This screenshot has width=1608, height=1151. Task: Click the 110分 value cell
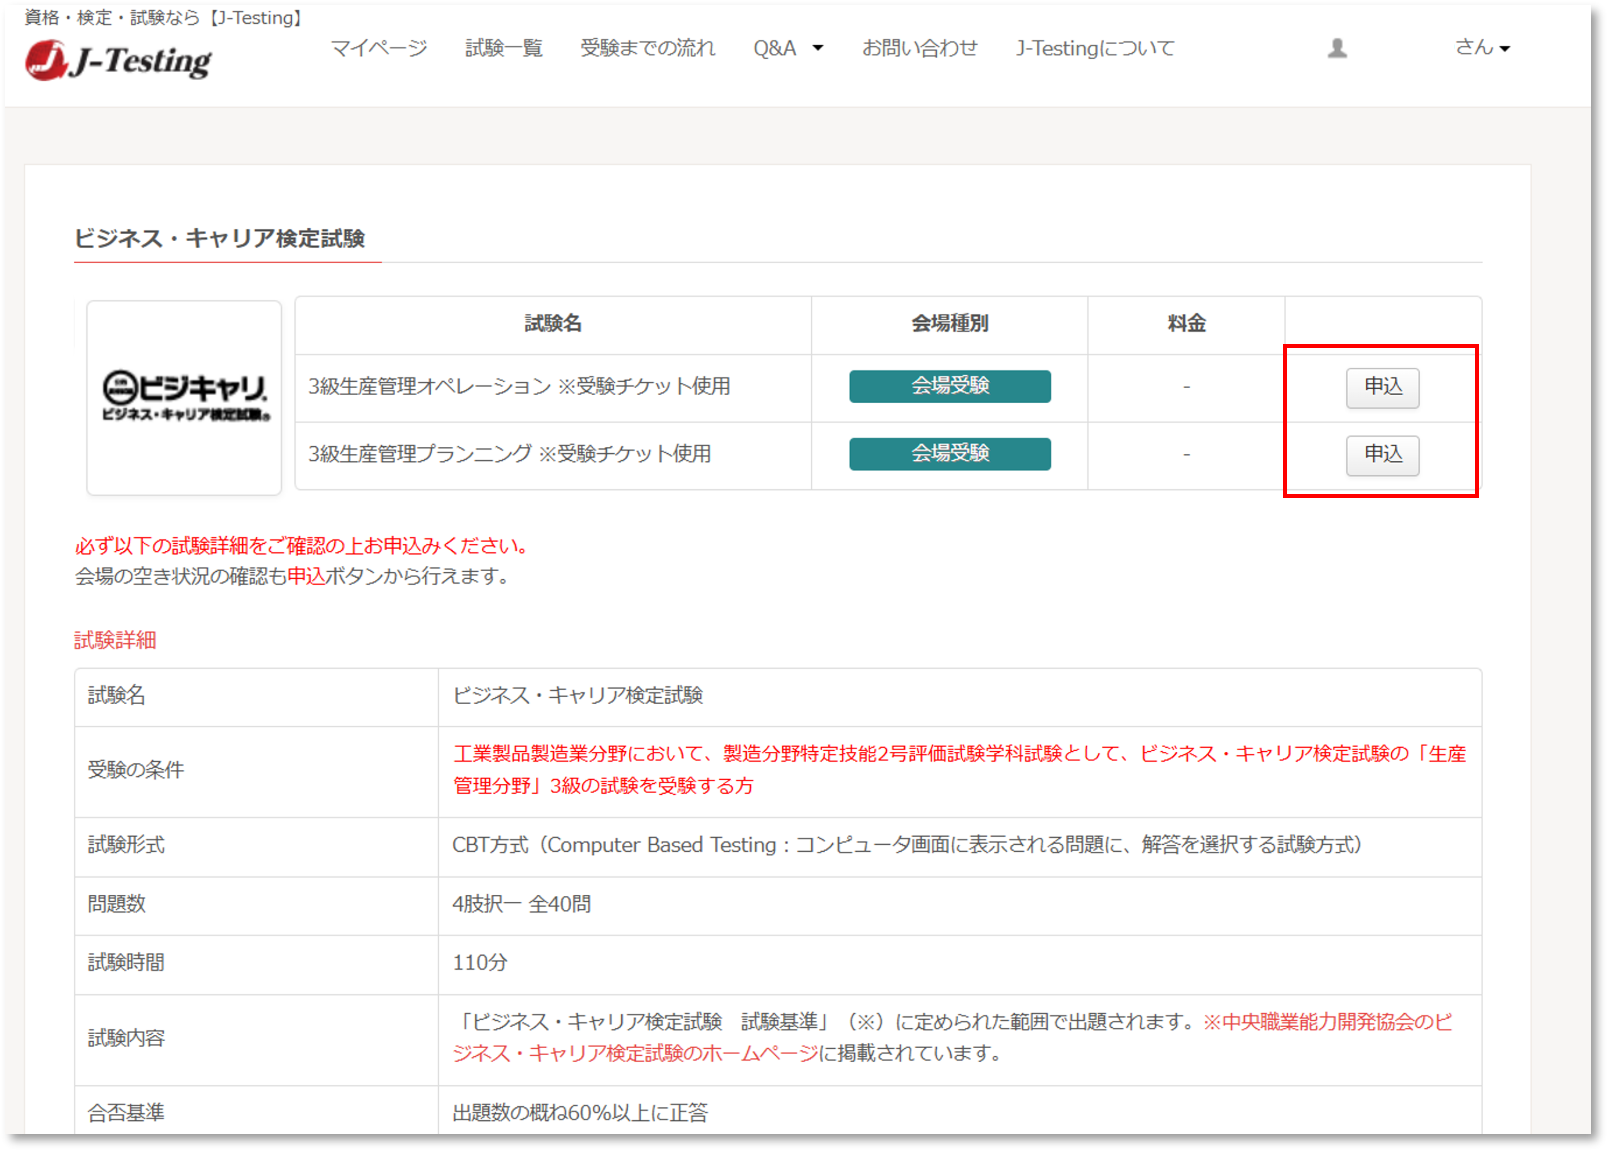[959, 963]
